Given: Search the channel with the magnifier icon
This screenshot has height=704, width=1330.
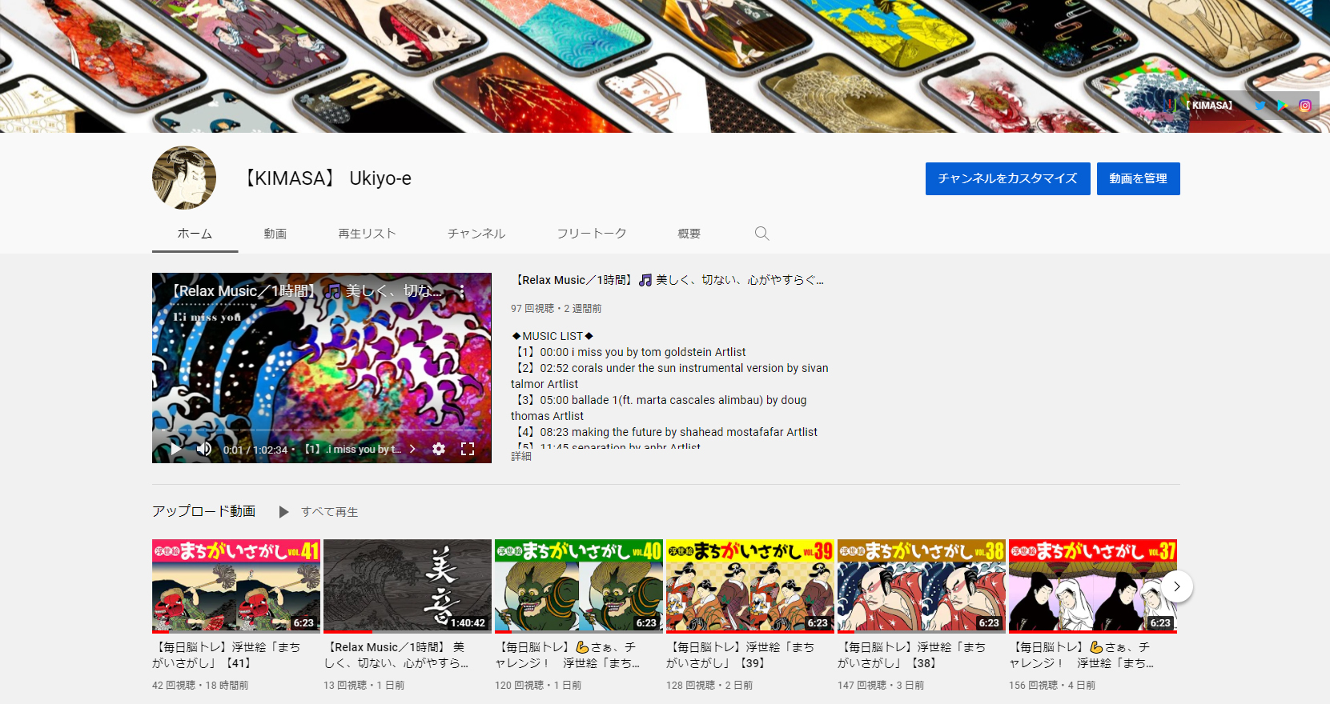Looking at the screenshot, I should 761,233.
